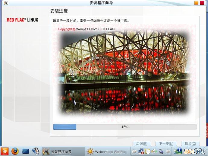This screenshot has height=156, width=208.
Task: Click the 16% installation progress bar
Action: point(125,127)
